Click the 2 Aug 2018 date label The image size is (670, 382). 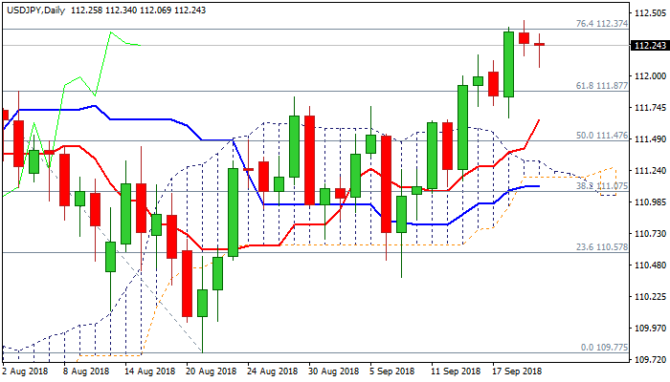[x=26, y=371]
